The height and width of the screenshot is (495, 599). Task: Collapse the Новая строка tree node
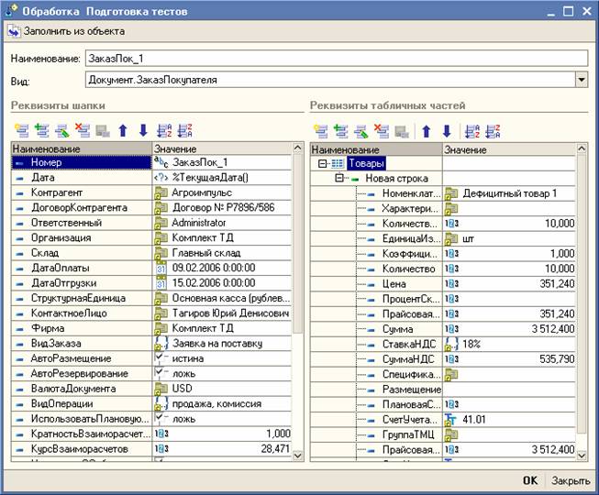pos(339,178)
